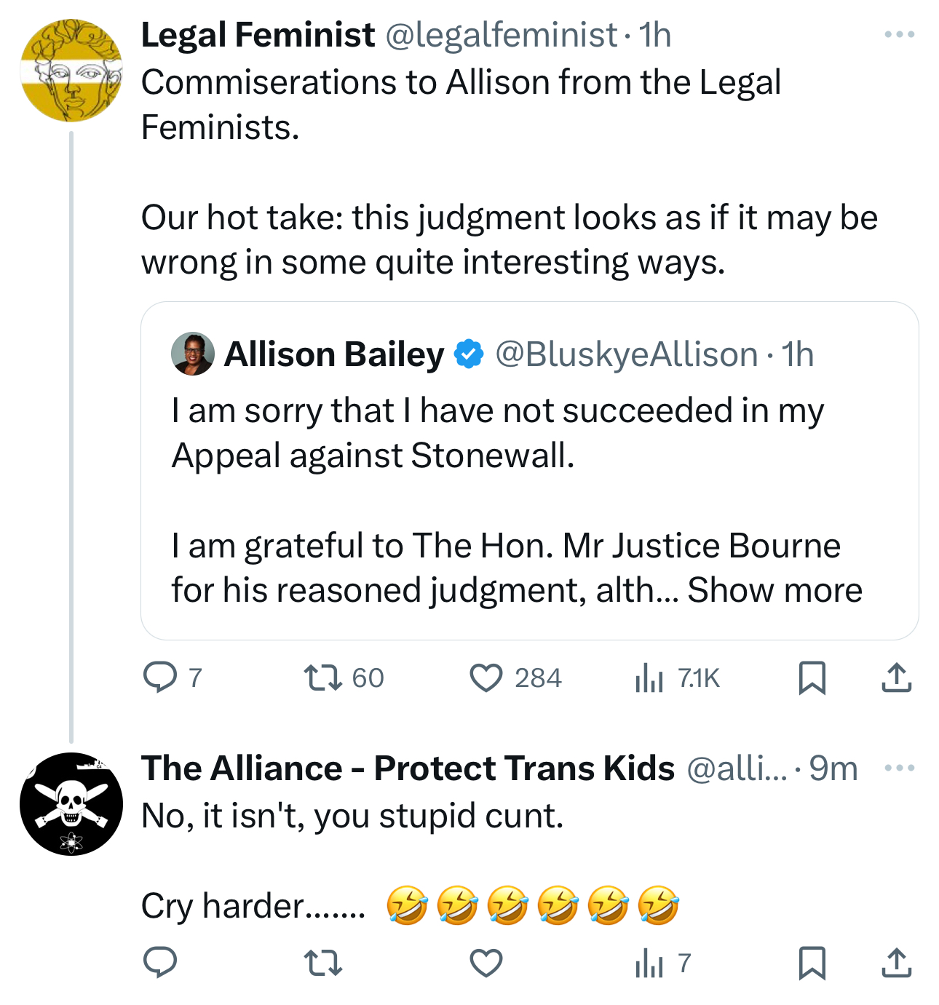Open Allison Bailey's quoted profile name
The width and height of the screenshot is (939, 1005).
coord(334,354)
